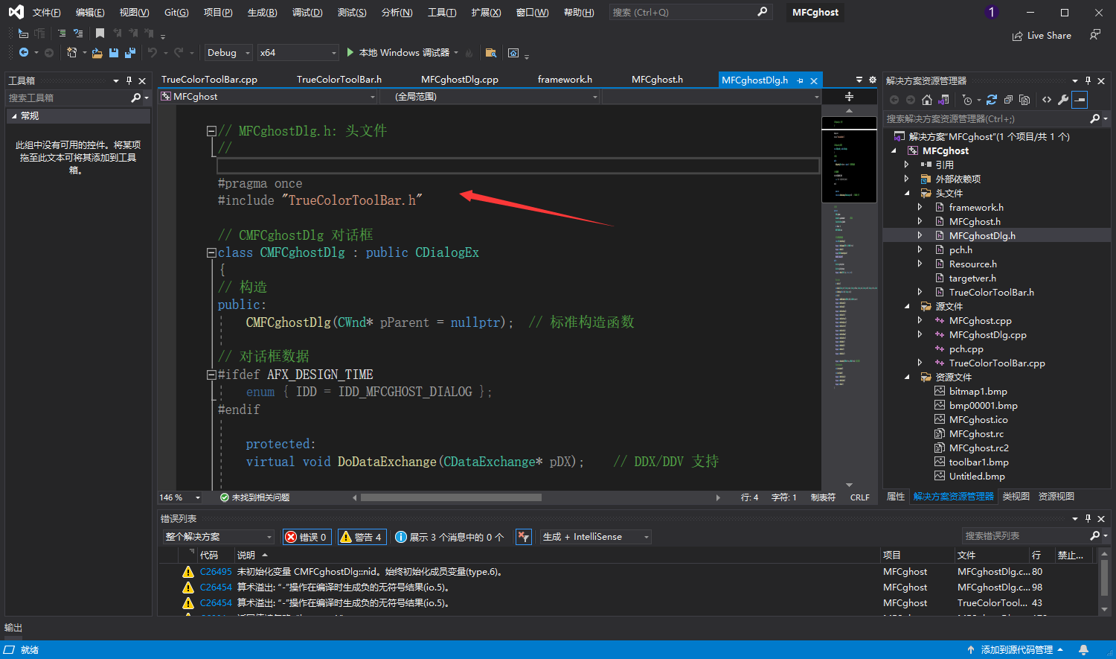Image resolution: width=1116 pixels, height=659 pixels.
Task: Start the 本地 Windows 调试器
Action: click(398, 53)
